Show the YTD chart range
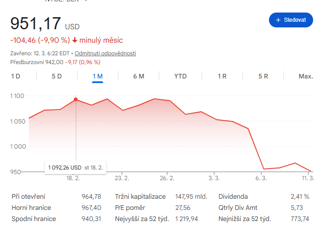The image size is (321, 228). point(180,76)
